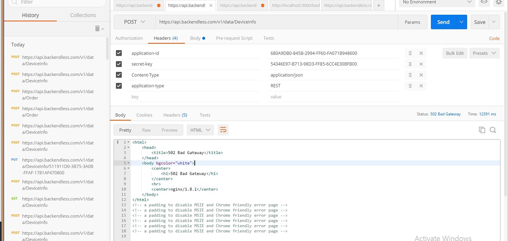The width and height of the screenshot is (508, 241).
Task: Click the history filter search field
Action: (x=55, y=3)
